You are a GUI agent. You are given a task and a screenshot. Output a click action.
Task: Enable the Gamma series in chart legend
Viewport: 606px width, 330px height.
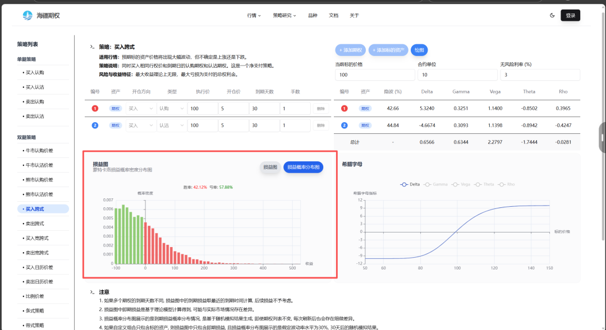pos(436,184)
